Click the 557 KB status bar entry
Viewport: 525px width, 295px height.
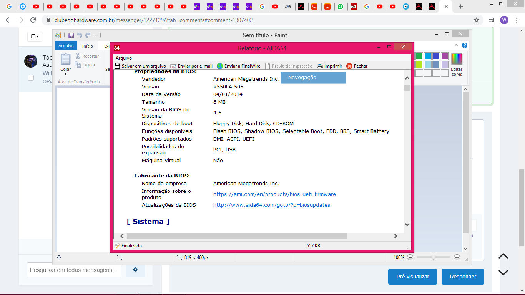tap(313, 246)
